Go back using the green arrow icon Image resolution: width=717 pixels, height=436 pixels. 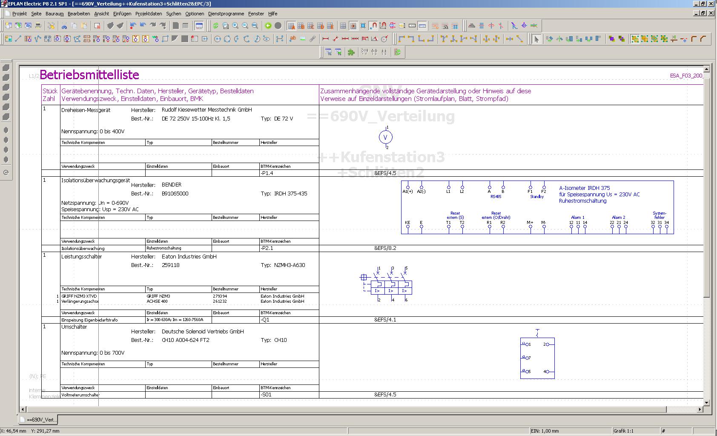[268, 26]
